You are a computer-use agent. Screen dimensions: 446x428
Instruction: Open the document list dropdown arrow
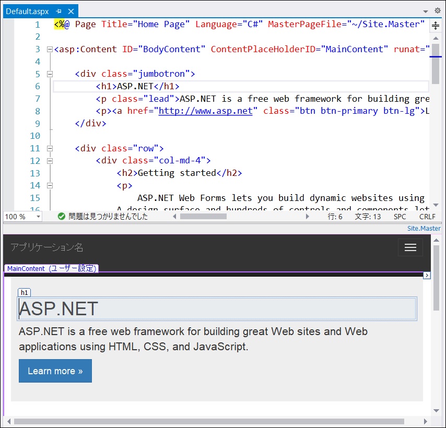pyautogui.click(x=426, y=11)
